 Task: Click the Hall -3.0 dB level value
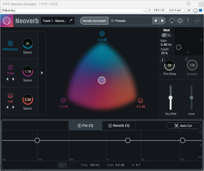140,107
